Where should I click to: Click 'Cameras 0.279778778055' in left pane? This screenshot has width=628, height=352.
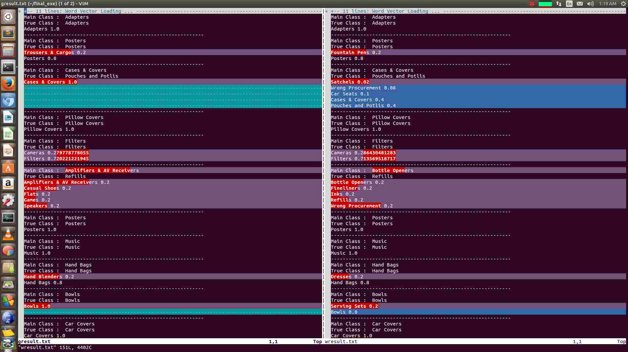(56, 153)
